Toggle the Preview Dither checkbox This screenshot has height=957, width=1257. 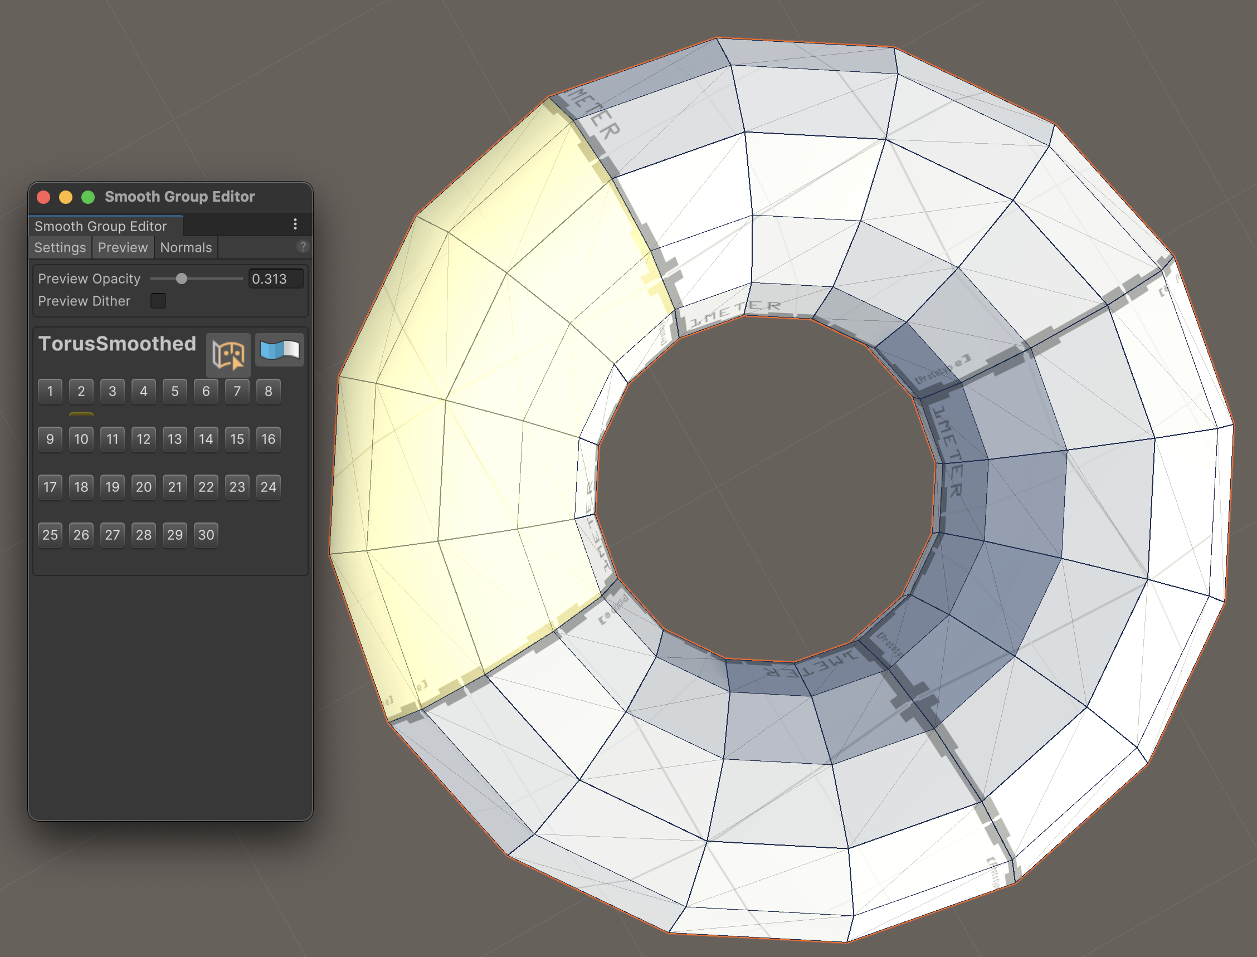coord(158,301)
